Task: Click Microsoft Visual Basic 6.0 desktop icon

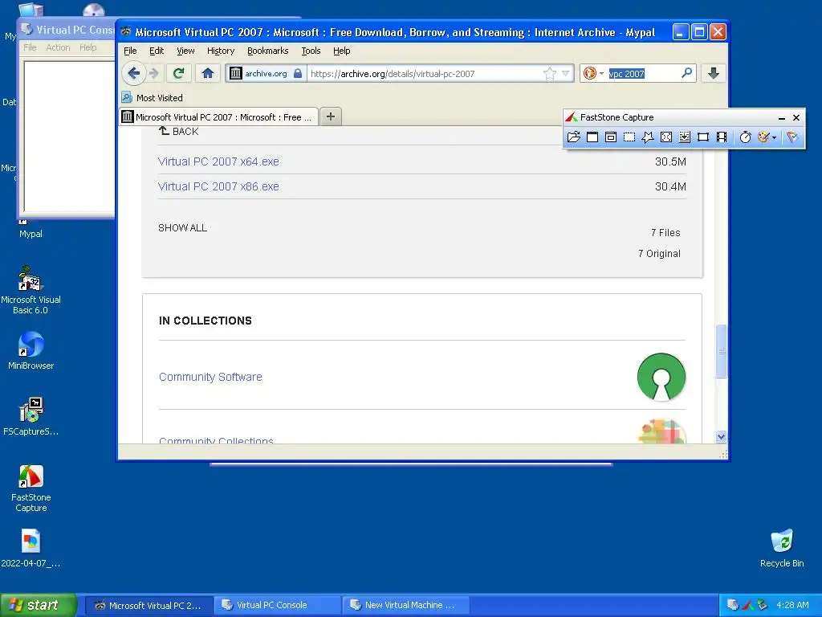Action: pos(31,289)
